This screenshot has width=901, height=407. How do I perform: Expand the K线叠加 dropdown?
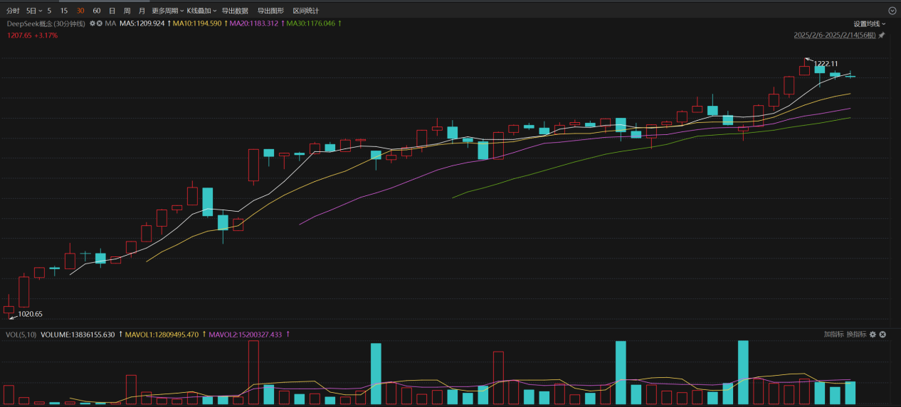tap(201, 11)
